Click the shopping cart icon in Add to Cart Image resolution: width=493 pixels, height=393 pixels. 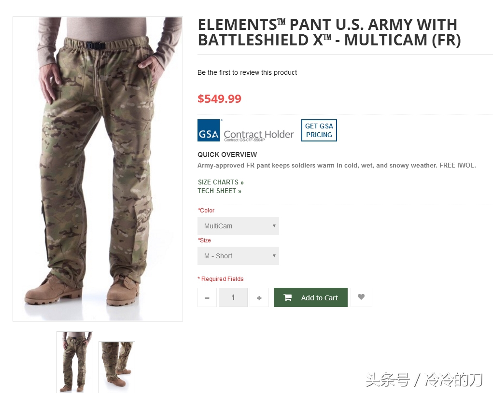287,297
